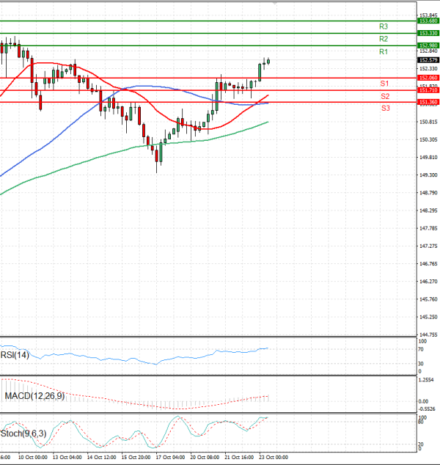Image resolution: width=440 pixels, height=465 pixels.
Task: Click the 149.810 price axis value
Action: click(x=428, y=157)
